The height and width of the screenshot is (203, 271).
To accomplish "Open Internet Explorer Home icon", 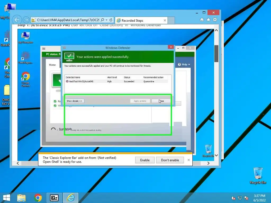I will click(x=202, y=20).
